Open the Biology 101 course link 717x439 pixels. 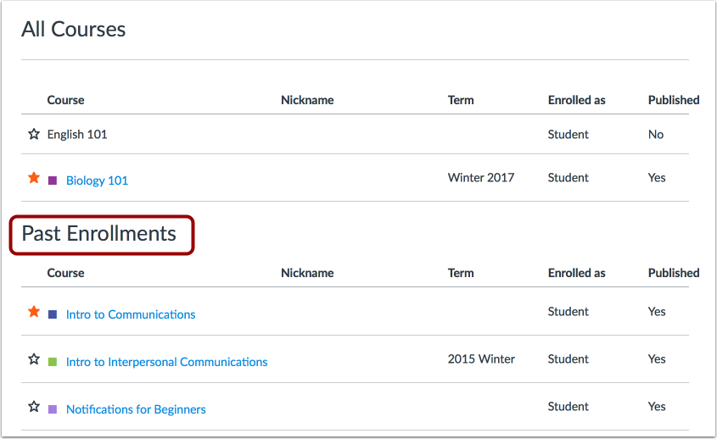point(97,181)
